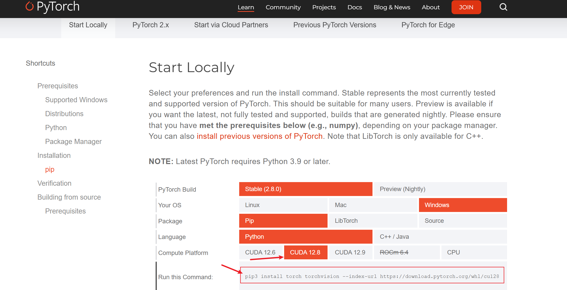Open Building from source sidebar shortcut
567x290 pixels.
coord(69,197)
